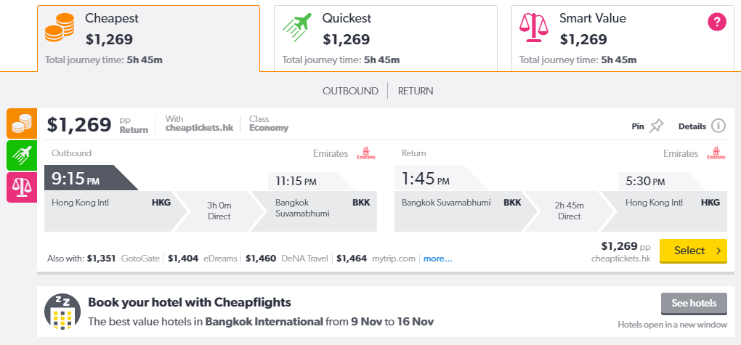Click the pink scales smart value sidebar icon
The width and height of the screenshot is (741, 345).
22,187
